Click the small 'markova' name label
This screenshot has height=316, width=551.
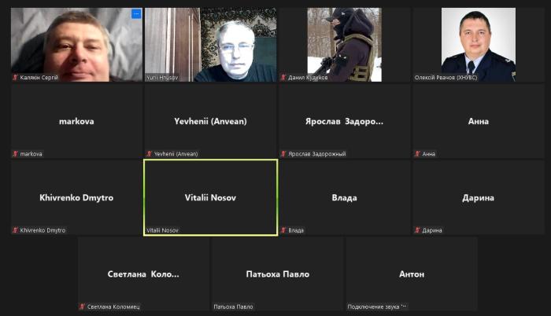tap(31, 154)
